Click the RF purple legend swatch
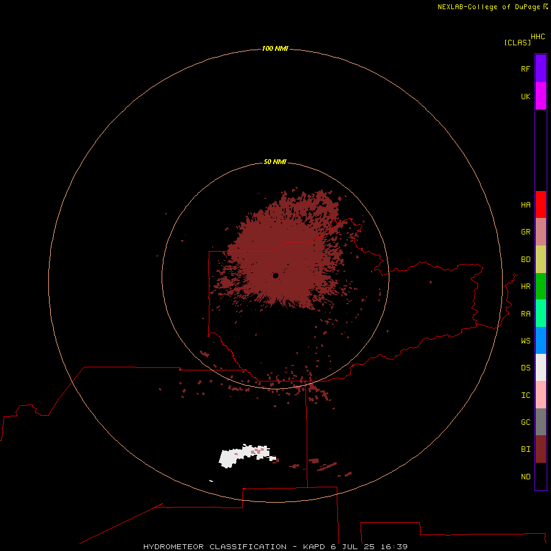 [541, 69]
